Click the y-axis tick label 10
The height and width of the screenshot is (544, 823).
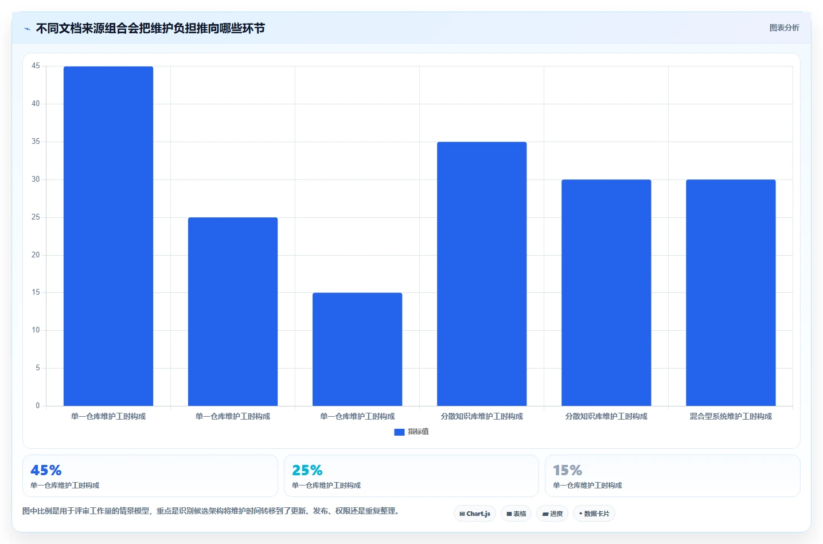[36, 330]
